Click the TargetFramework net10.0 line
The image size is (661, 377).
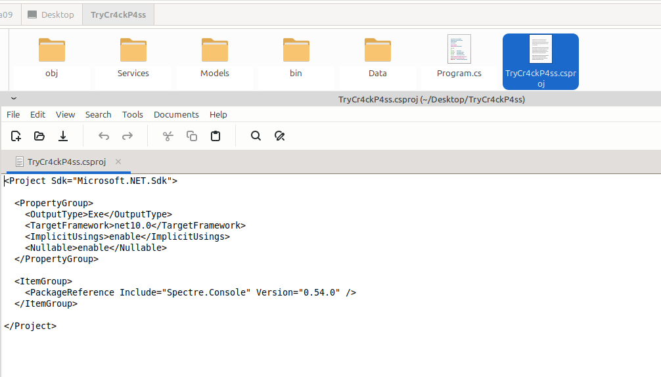pyautogui.click(x=135, y=225)
